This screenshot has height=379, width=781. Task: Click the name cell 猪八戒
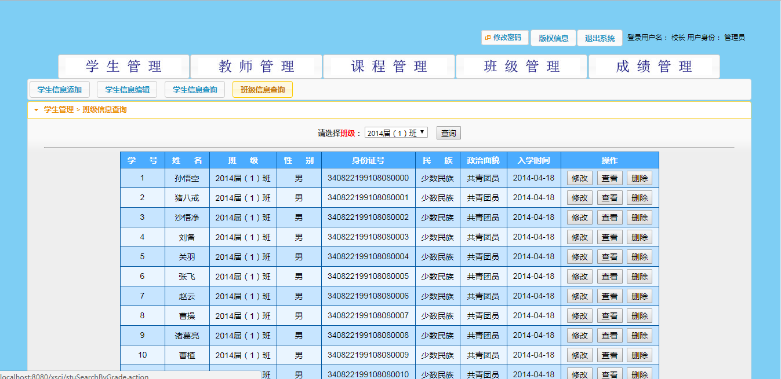pyautogui.click(x=187, y=198)
